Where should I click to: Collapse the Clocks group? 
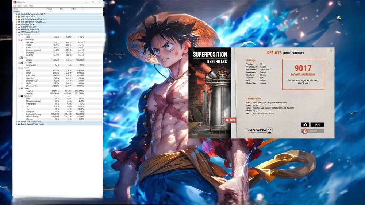tap(19, 88)
